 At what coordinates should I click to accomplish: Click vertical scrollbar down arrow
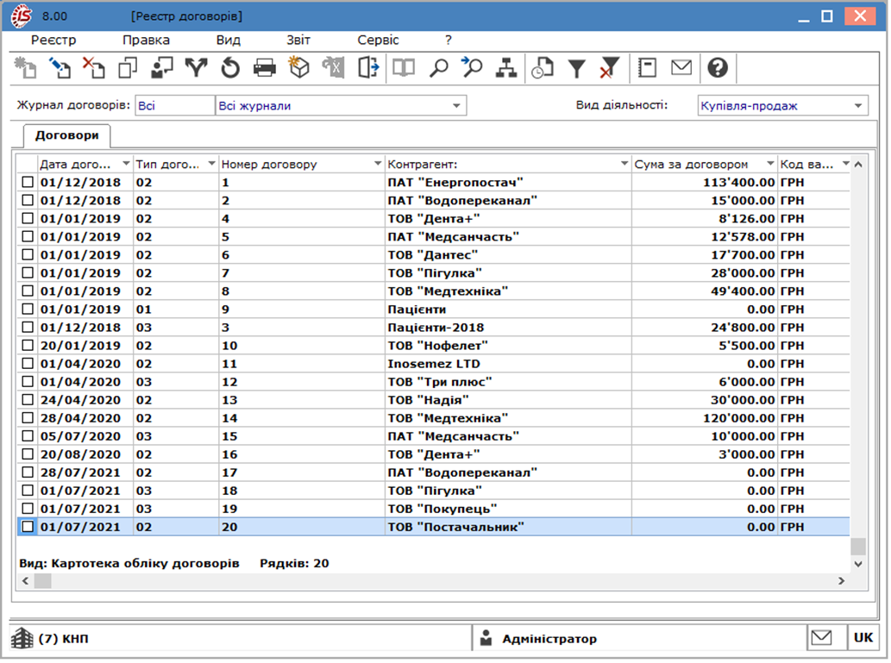click(x=858, y=564)
